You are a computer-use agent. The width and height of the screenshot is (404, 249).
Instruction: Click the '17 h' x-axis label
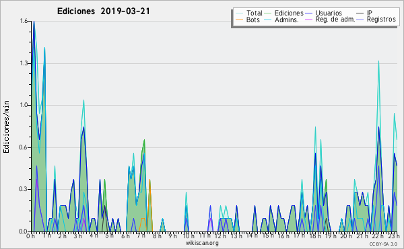point(300,236)
